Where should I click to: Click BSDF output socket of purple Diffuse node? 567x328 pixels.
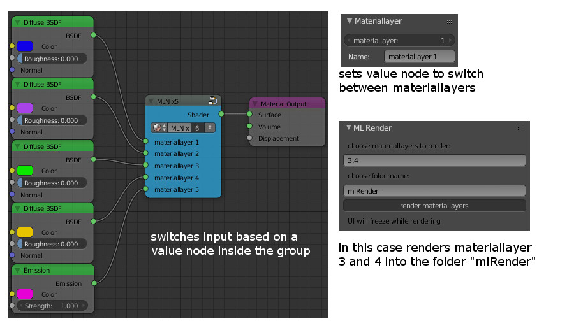(93, 97)
